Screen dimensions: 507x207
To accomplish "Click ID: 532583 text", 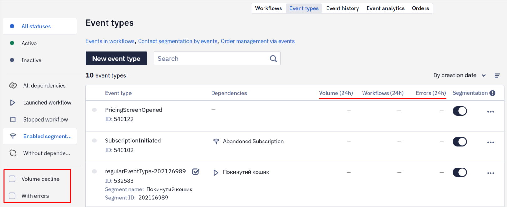I will pos(119,181).
